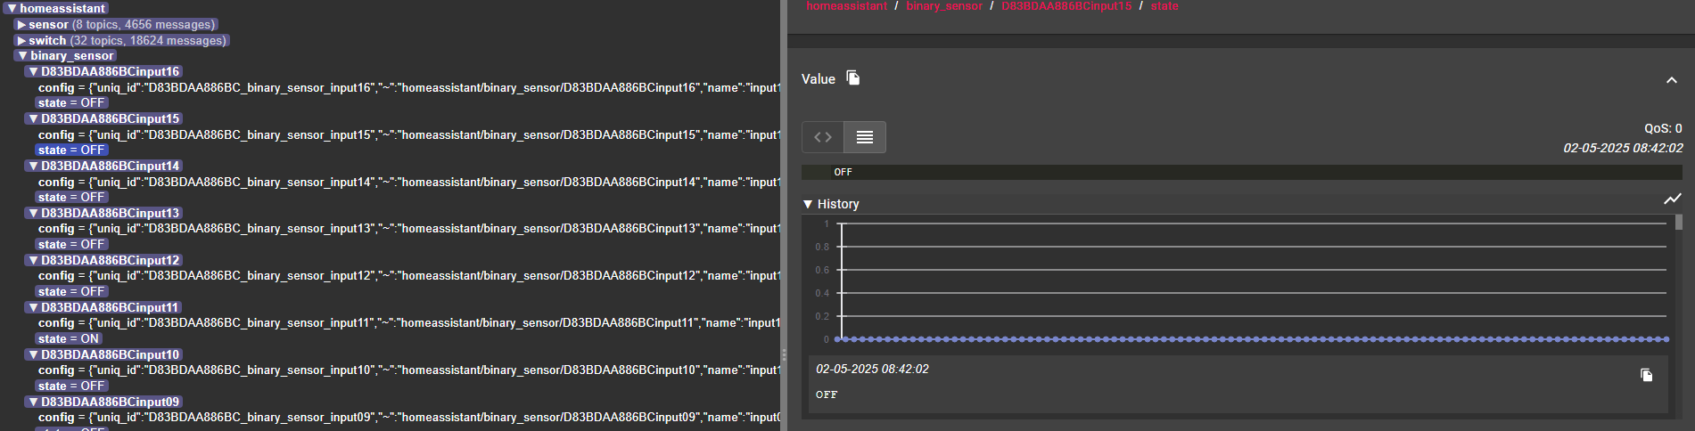Collapse the D83BDAA886BCinput16 topic
Screen dimensions: 1695x431
click(x=33, y=72)
